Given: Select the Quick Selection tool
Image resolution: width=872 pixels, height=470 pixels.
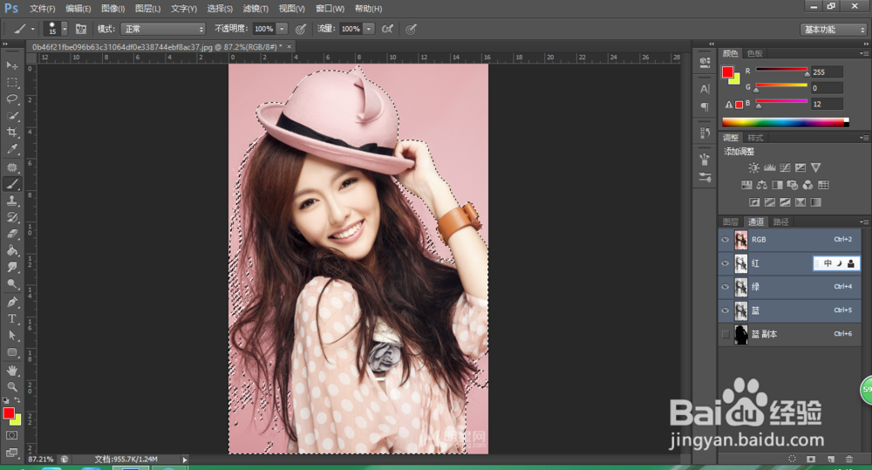Looking at the screenshot, I should point(11,116).
